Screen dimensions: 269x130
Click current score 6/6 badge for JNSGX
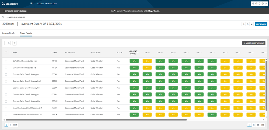click(134, 115)
